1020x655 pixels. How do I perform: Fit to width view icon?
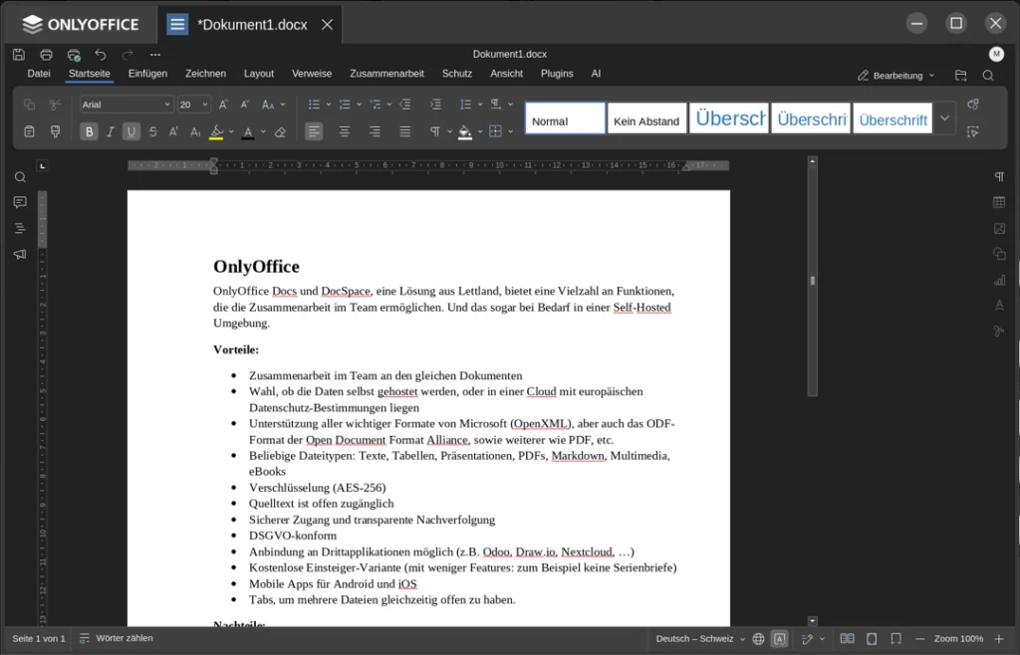point(895,639)
